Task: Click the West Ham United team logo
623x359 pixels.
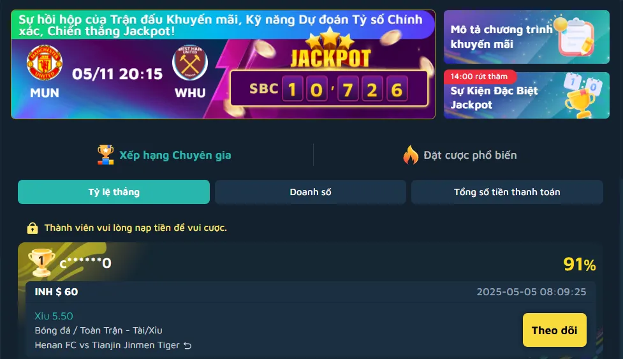Action: (190, 62)
